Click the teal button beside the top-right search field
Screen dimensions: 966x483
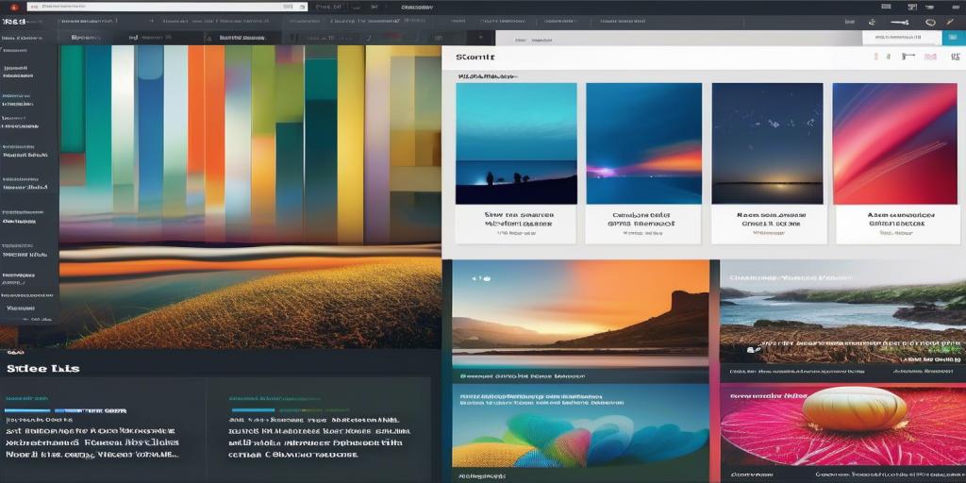tap(953, 39)
